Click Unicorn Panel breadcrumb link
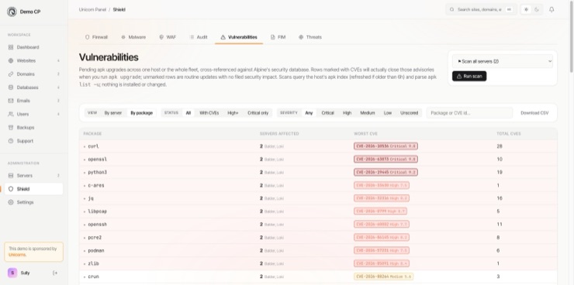The height and width of the screenshot is (285, 574). click(92, 9)
